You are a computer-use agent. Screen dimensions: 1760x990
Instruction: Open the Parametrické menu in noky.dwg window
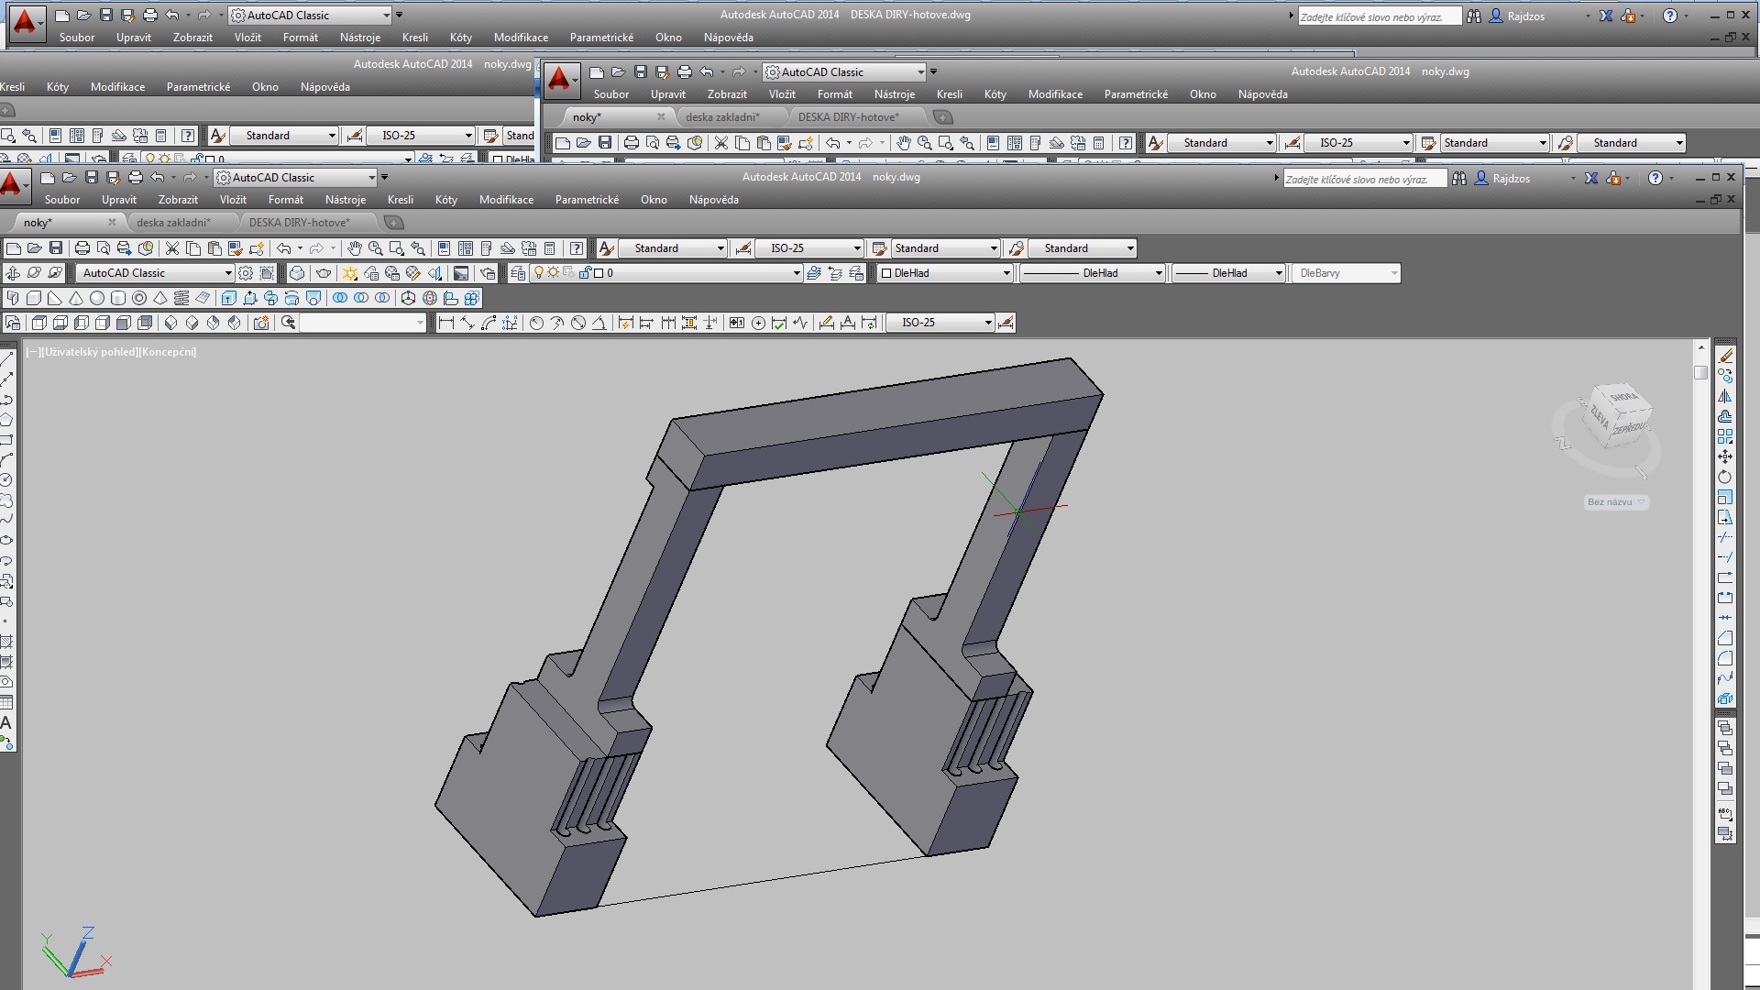587,200
